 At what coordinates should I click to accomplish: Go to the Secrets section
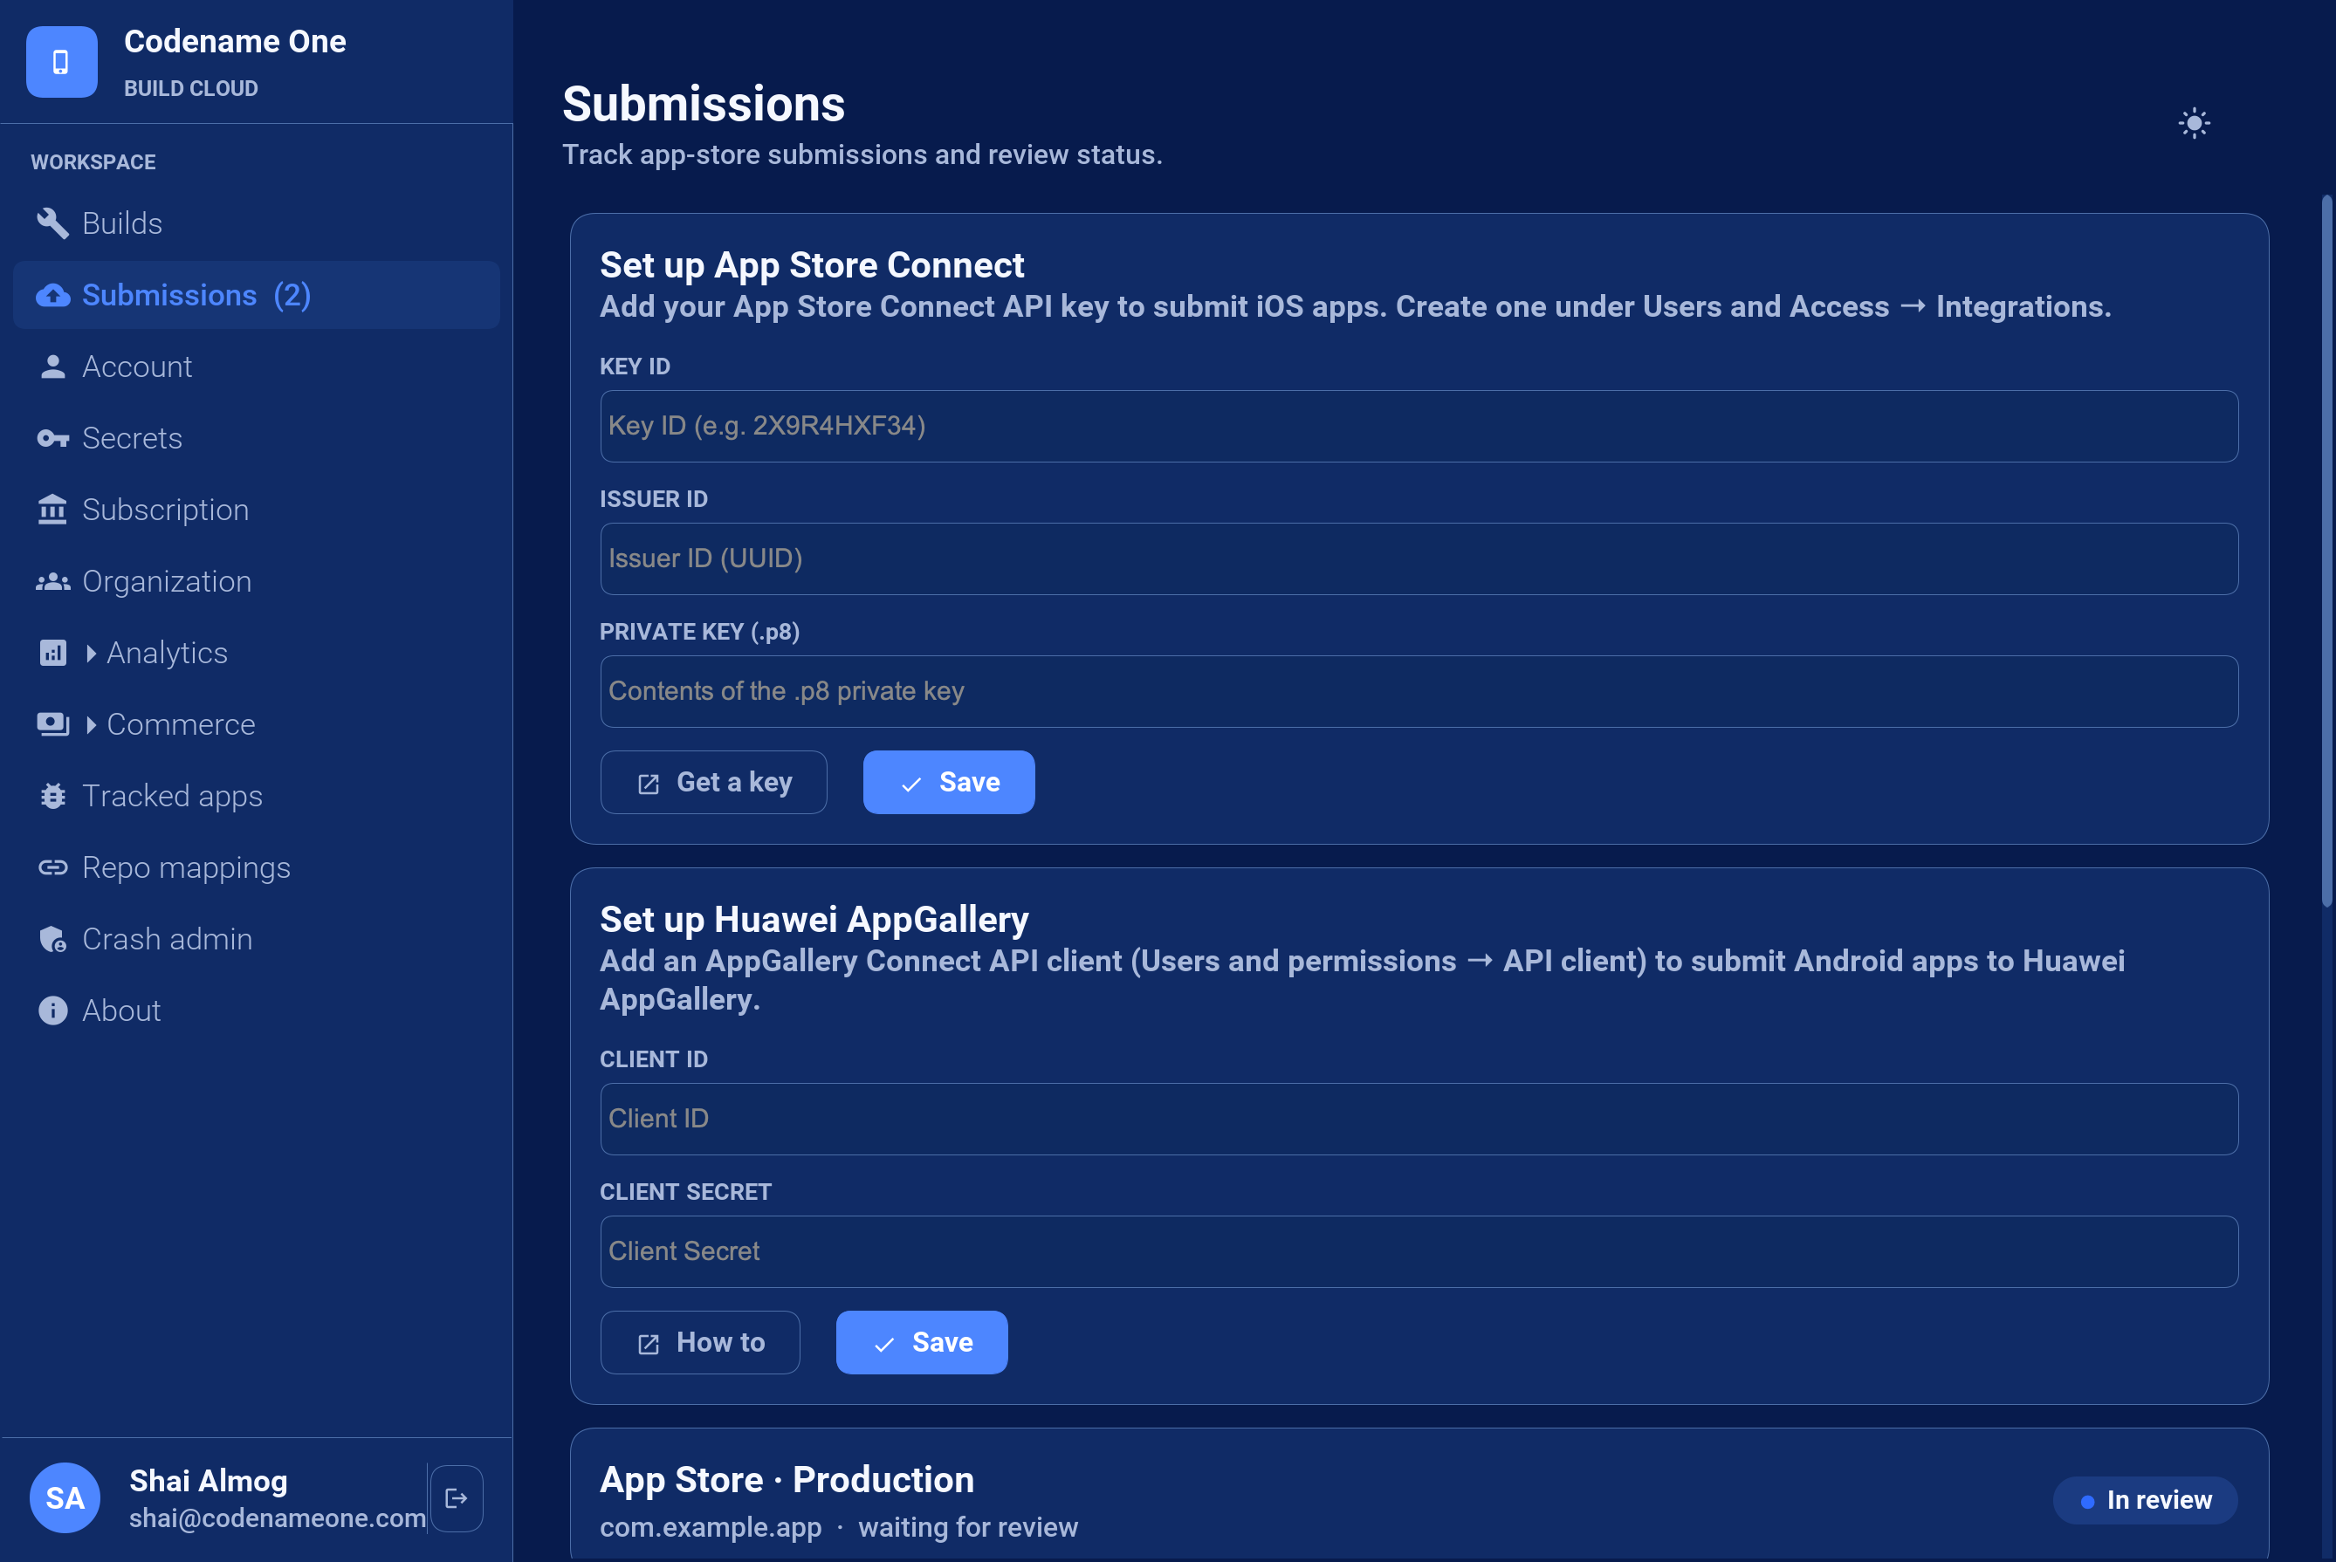pos(256,438)
